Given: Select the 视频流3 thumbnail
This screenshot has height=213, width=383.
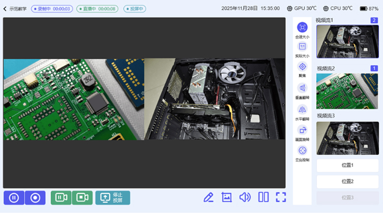Looking at the screenshot, I should point(347,138).
